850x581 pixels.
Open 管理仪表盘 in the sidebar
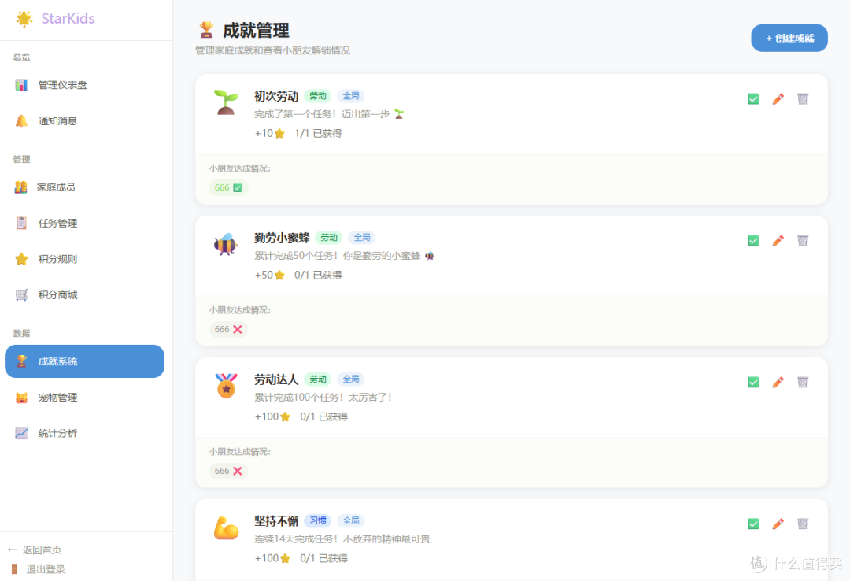point(84,85)
